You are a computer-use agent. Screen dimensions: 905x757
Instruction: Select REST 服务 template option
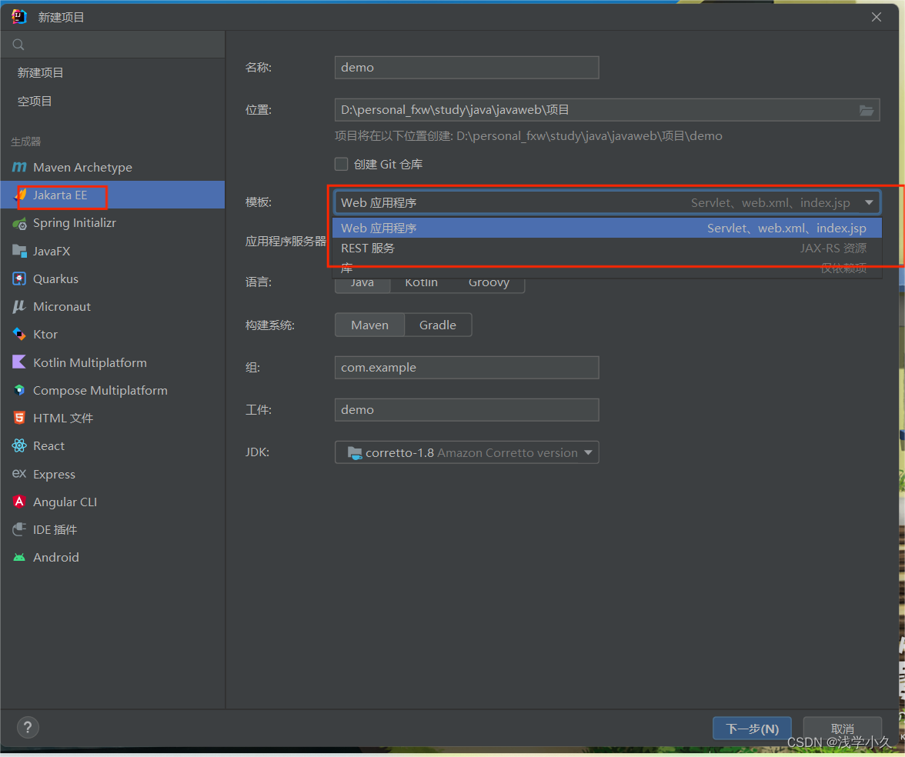point(606,248)
